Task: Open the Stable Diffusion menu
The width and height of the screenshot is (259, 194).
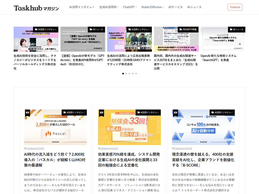Action: [x=151, y=7]
